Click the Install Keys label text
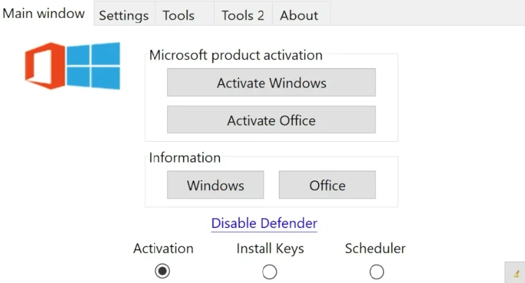 click(x=270, y=249)
